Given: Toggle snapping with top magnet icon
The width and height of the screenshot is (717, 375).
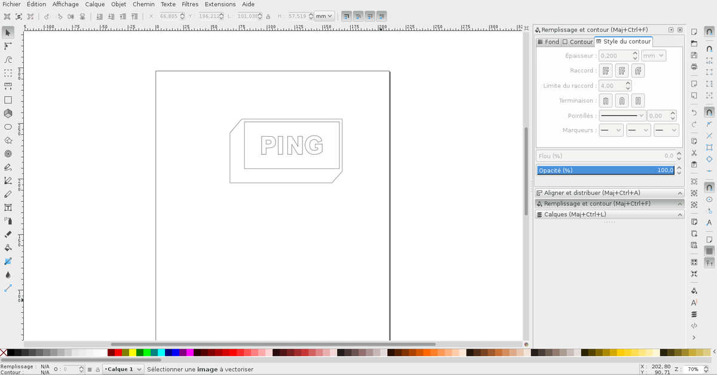Looking at the screenshot, I should click(709, 32).
